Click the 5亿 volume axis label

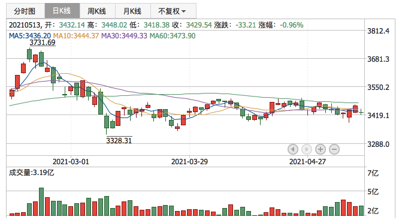pos(373,192)
